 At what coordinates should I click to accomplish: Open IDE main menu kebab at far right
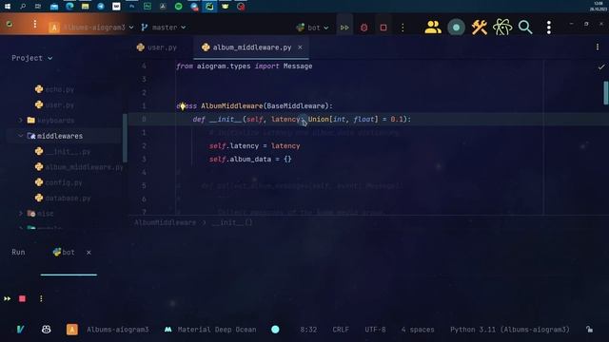click(548, 28)
